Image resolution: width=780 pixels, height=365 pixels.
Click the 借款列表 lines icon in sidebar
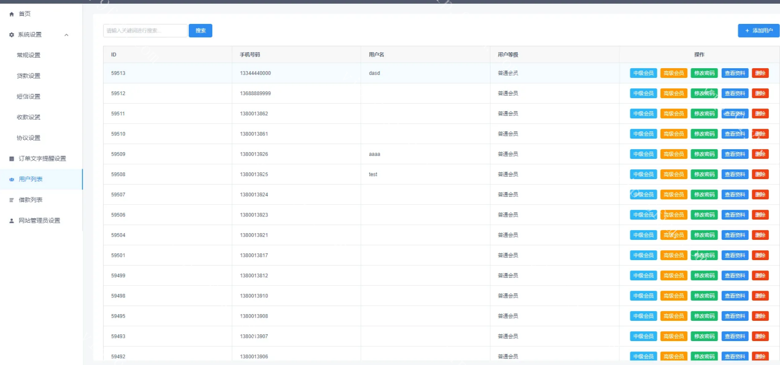[x=11, y=200]
